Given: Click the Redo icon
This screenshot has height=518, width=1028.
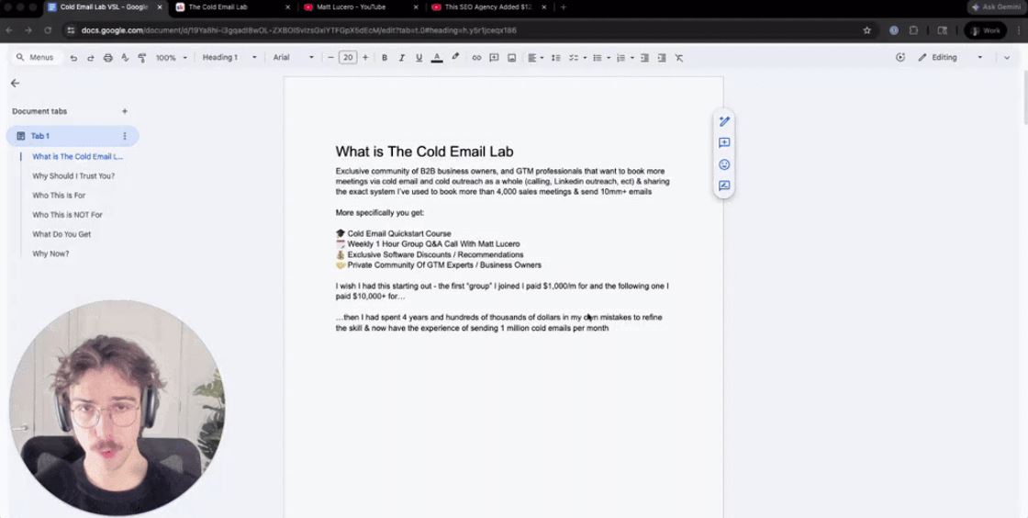Looking at the screenshot, I should pyautogui.click(x=91, y=58).
